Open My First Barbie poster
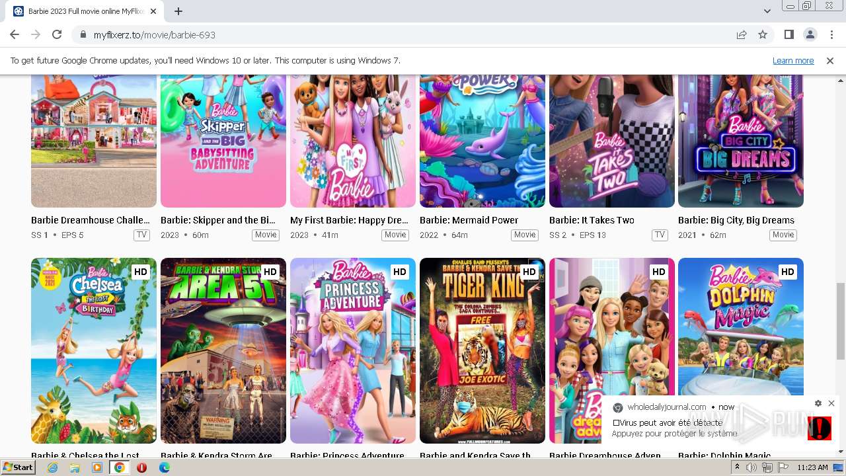The width and height of the screenshot is (846, 476). pos(353,141)
